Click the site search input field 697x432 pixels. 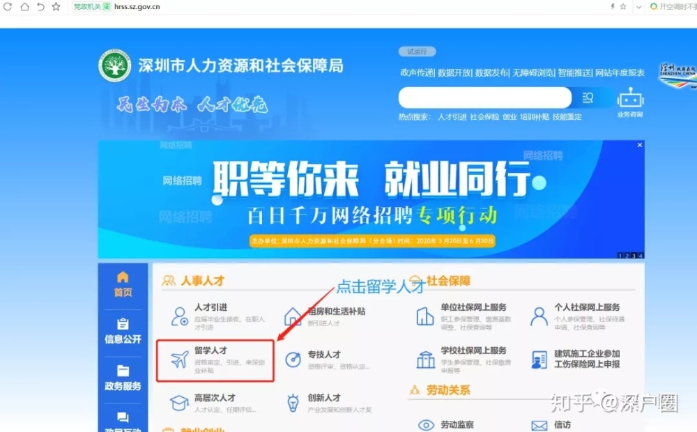pyautogui.click(x=484, y=98)
